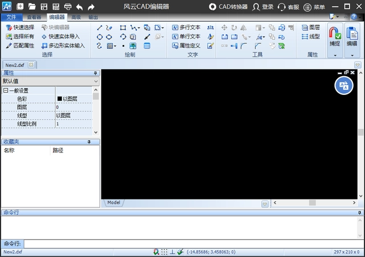Pin the 收藏夹 favorites panel
The image size is (365, 257).
pyautogui.click(x=89, y=142)
